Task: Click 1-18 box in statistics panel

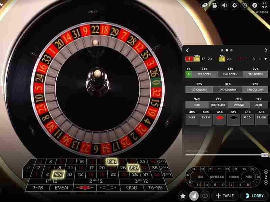Action: [x=192, y=119]
